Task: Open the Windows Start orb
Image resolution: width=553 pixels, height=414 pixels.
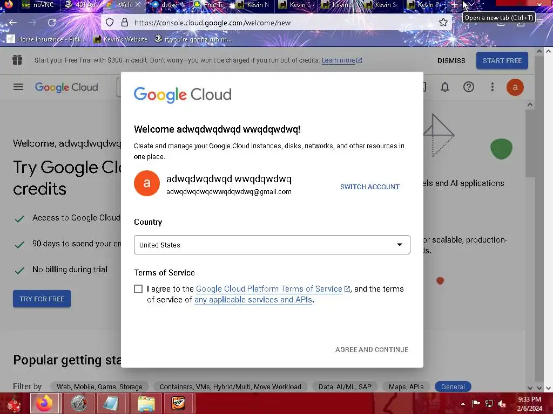Action: [14, 403]
